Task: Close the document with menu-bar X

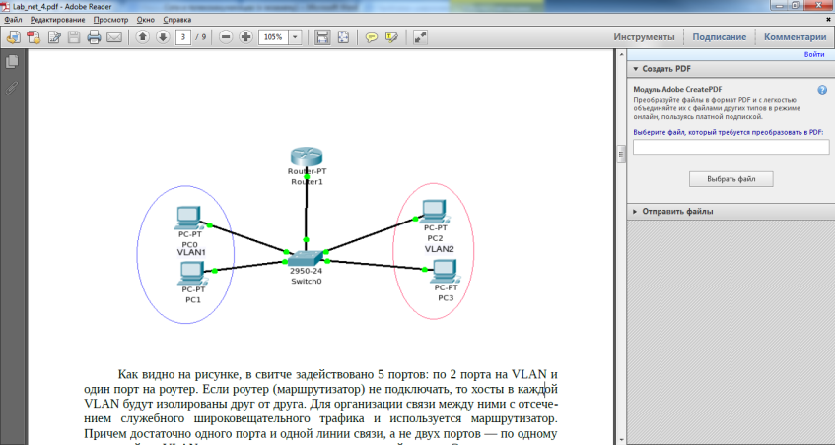Action: (828, 19)
